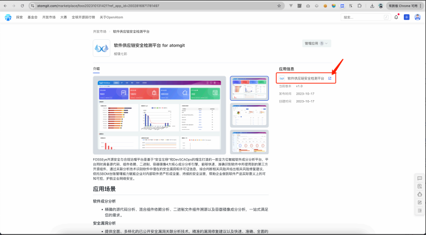Image resolution: width=426 pixels, height=235 pixels.
Task: Click the chat bubble icon in floating sidebar
Action: coord(420,178)
